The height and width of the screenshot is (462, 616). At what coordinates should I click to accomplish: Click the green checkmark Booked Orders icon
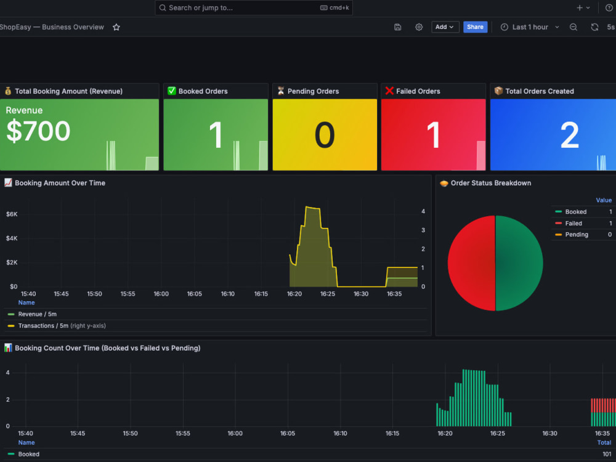click(x=172, y=91)
